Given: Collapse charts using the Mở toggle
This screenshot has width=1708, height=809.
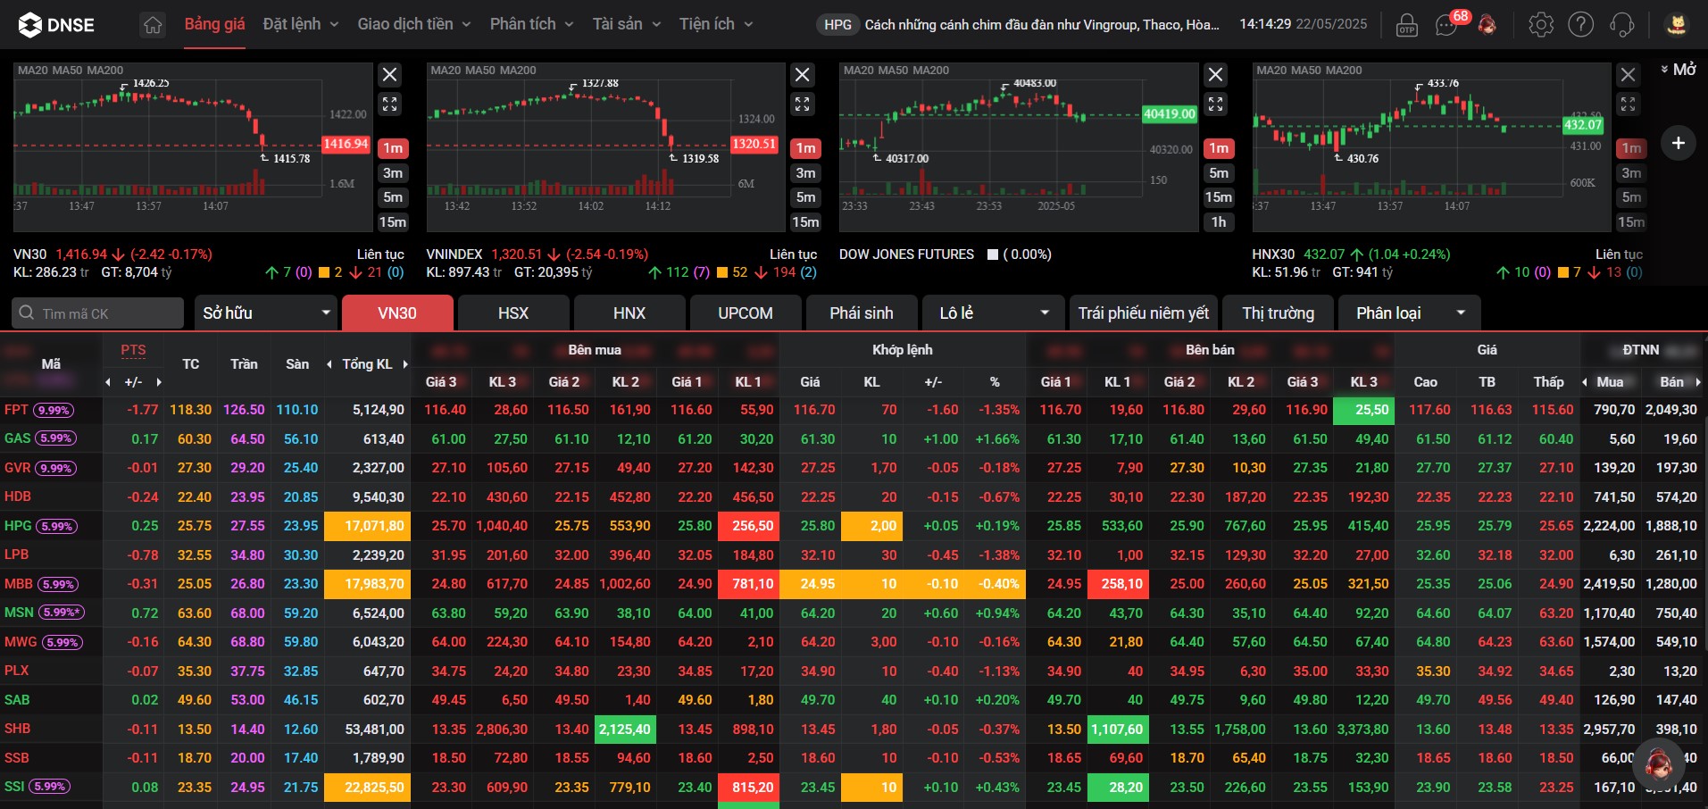Looking at the screenshot, I should (x=1679, y=70).
